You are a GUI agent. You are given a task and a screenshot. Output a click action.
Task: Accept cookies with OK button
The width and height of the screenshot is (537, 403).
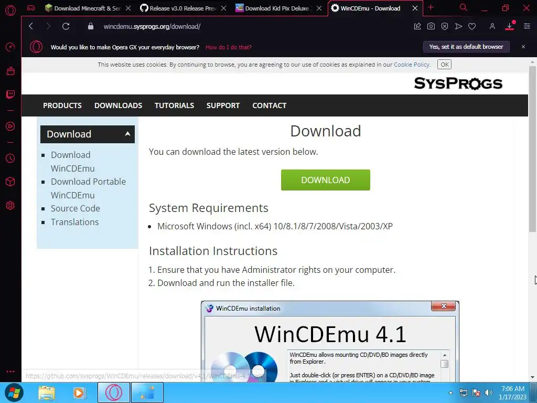(x=444, y=65)
